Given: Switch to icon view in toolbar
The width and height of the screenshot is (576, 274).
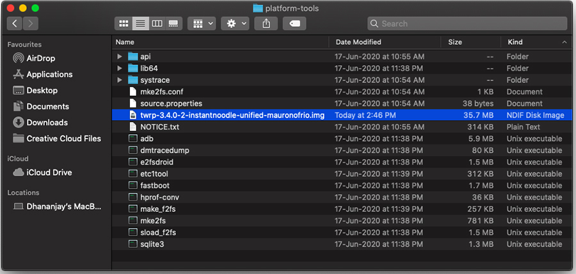Looking at the screenshot, I should tap(124, 24).
